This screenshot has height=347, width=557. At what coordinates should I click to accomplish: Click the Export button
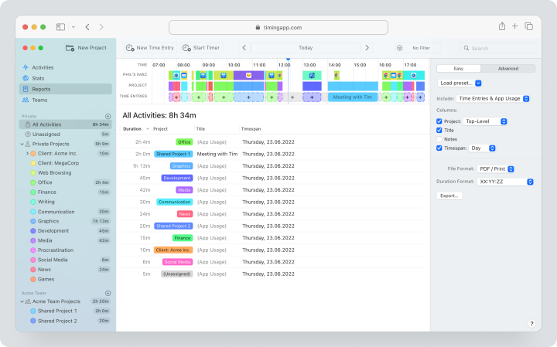pos(449,196)
